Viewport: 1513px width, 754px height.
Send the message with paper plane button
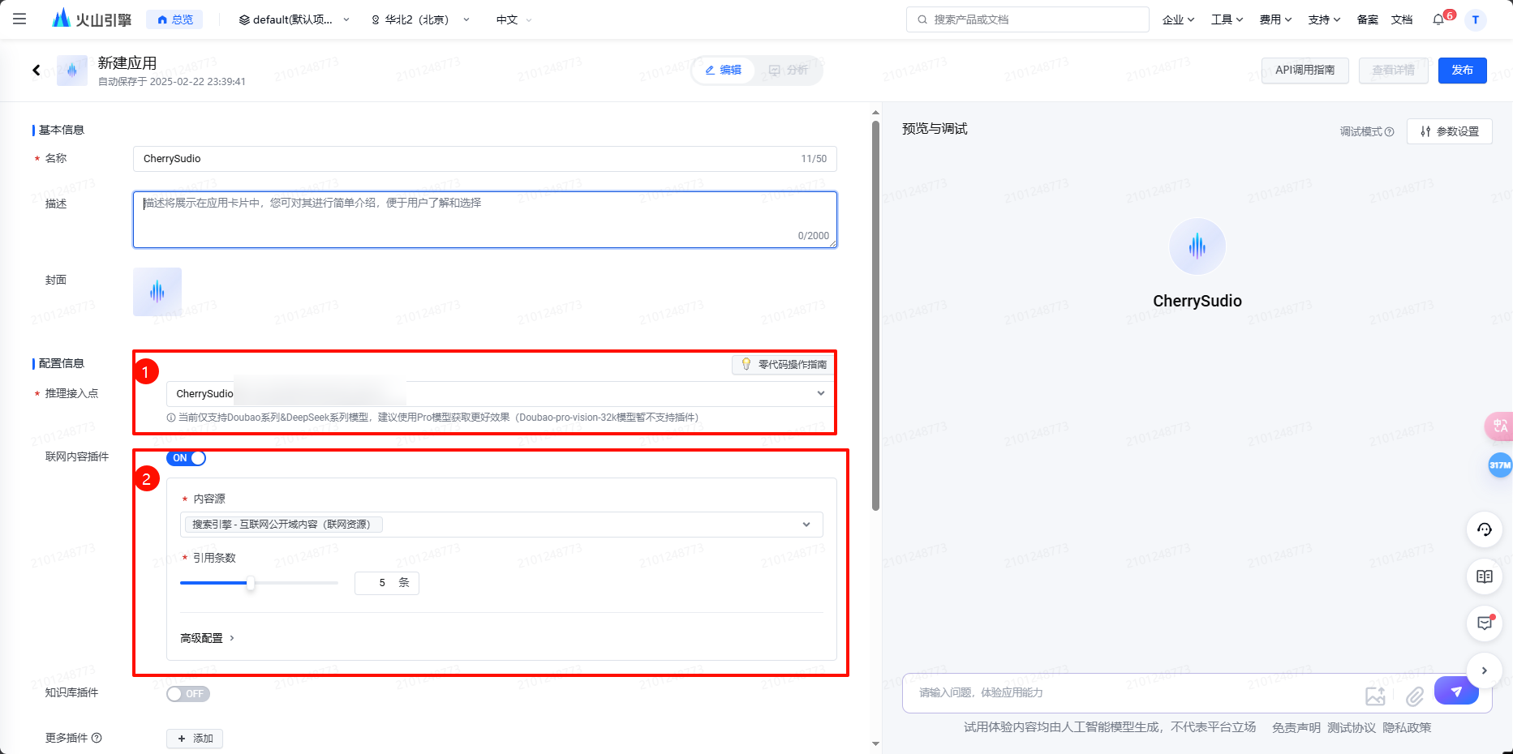click(1456, 691)
